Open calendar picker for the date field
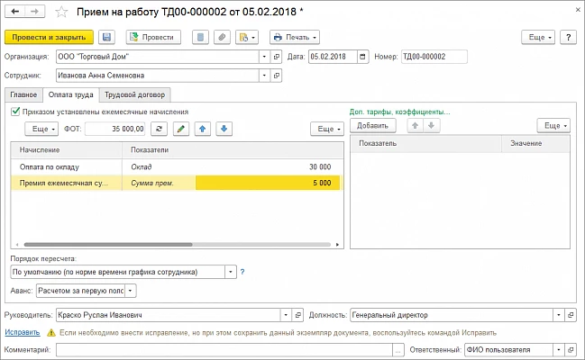 362,57
